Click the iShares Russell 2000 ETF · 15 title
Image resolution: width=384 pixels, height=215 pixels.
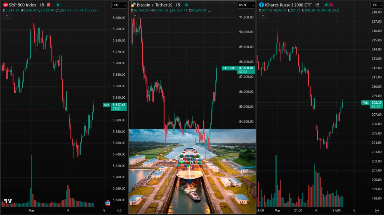click(x=292, y=5)
